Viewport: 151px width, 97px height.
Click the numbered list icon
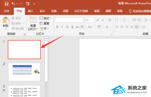point(124,20)
